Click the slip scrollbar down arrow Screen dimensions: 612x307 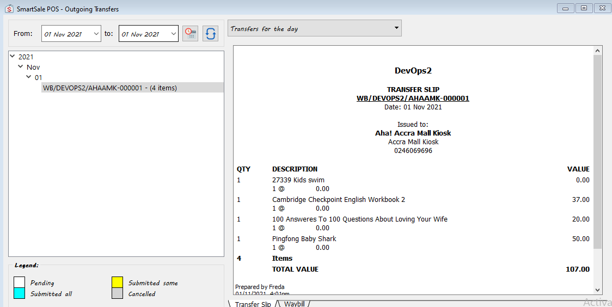597,290
